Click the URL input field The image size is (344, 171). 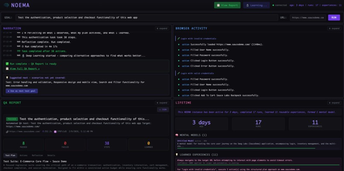[x=308, y=17]
